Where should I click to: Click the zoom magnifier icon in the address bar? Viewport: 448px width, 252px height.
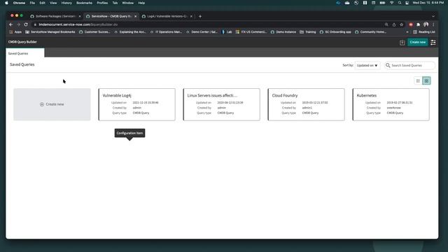coord(386,24)
